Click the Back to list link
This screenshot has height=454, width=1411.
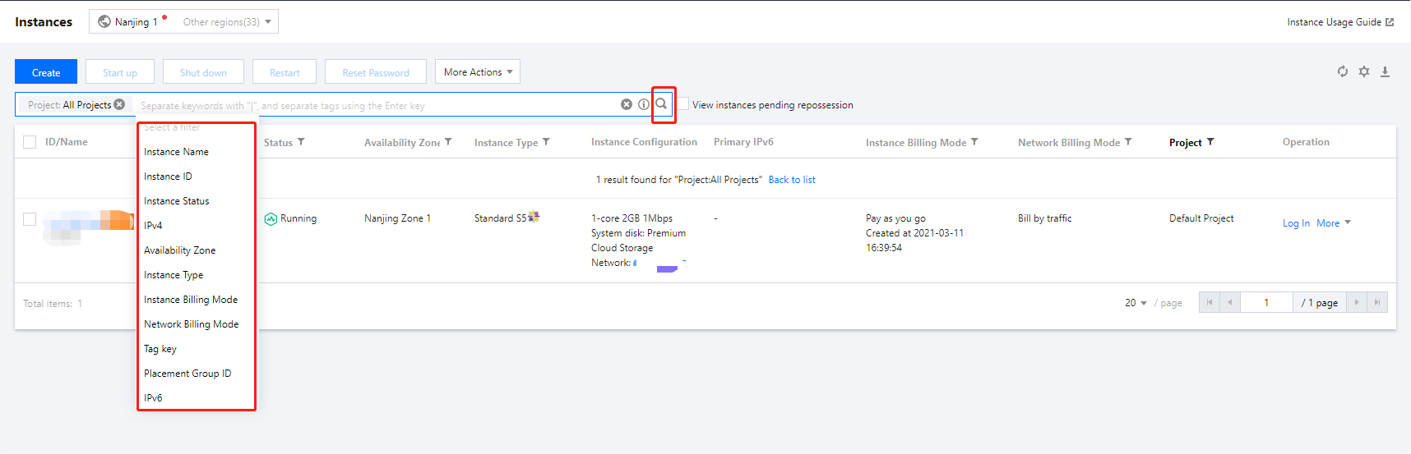pyautogui.click(x=792, y=180)
